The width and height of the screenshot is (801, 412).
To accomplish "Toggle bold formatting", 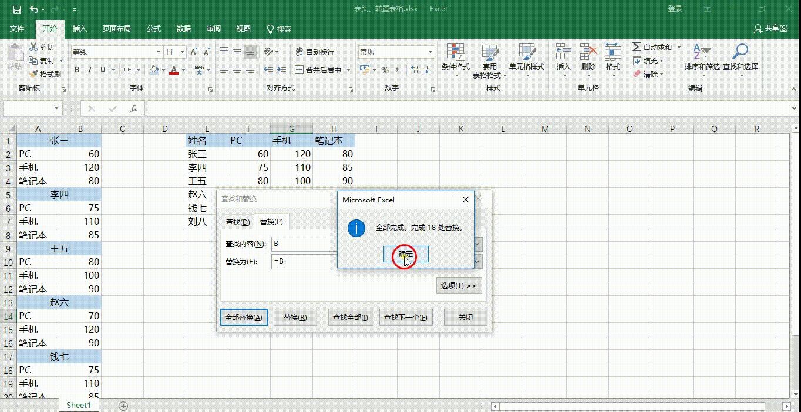I will coord(77,69).
